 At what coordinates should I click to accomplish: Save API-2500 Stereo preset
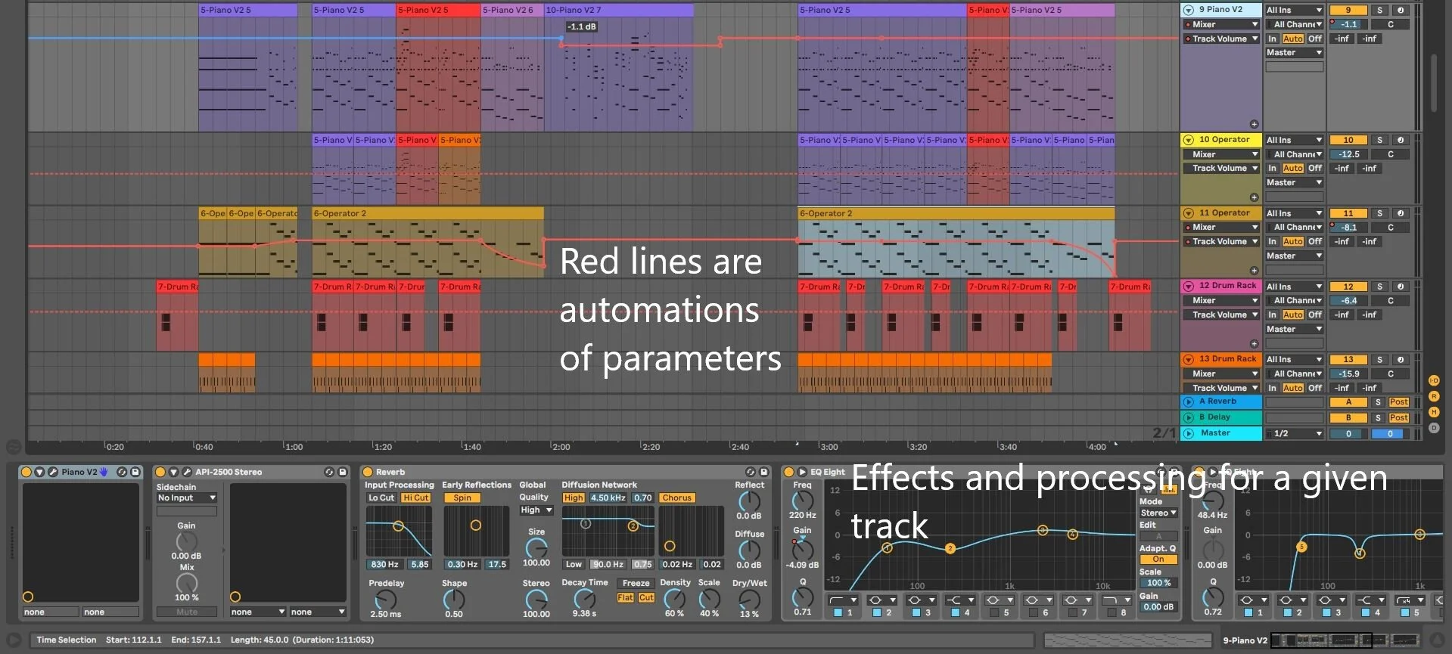pos(343,472)
